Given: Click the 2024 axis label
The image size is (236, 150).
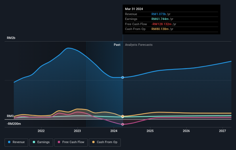Looking at the screenshot, I should [x=114, y=131].
